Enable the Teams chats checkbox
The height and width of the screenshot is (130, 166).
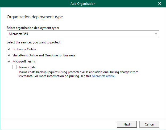(15, 67)
